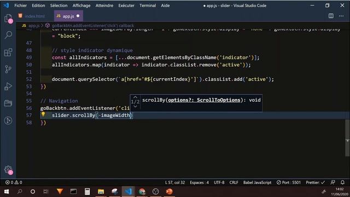Open the Search view in activity bar

[x=8, y=35]
